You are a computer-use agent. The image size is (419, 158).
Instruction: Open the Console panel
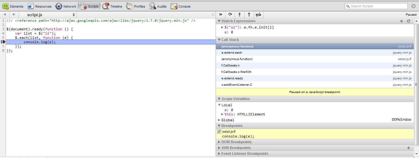tap(181, 6)
